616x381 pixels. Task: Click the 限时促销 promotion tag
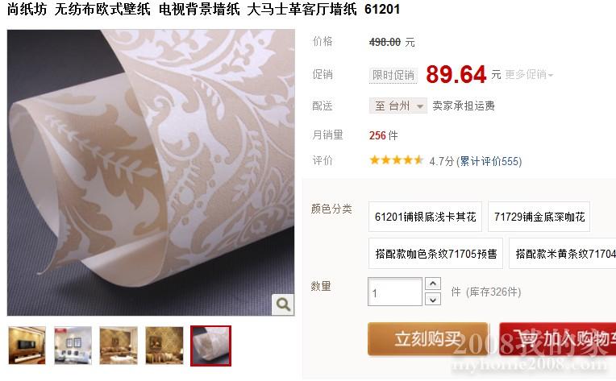(393, 75)
